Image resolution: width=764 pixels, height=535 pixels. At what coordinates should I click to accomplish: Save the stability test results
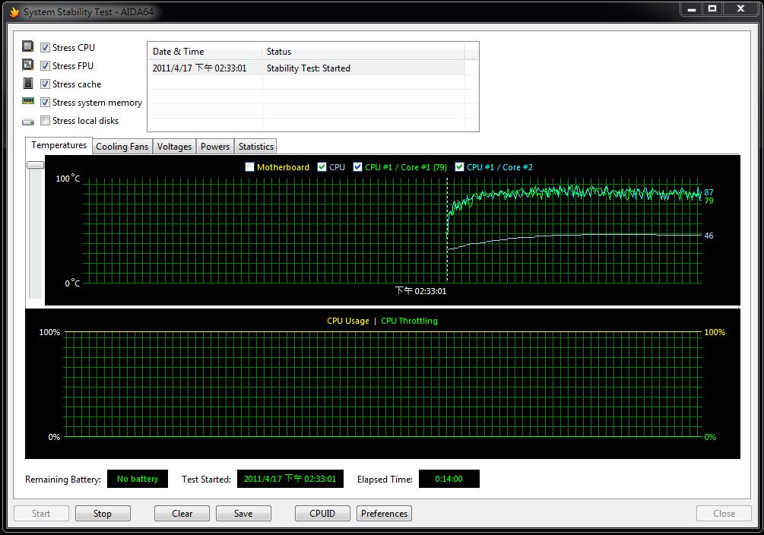243,514
